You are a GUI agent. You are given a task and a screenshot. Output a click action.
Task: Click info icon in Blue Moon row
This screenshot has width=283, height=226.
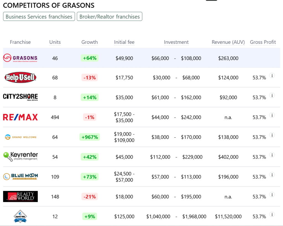pos(272,175)
